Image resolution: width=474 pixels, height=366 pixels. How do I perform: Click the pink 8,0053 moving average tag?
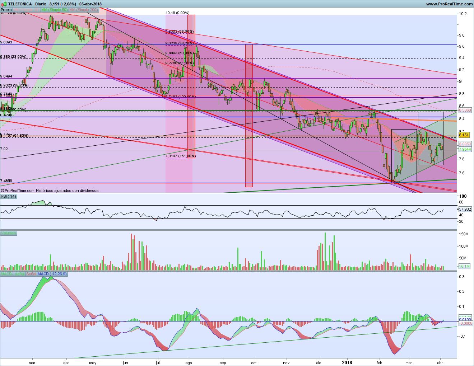click(x=465, y=144)
